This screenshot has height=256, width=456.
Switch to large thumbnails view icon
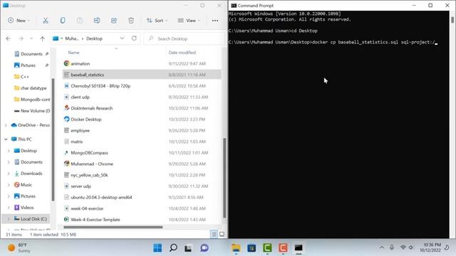[222, 234]
